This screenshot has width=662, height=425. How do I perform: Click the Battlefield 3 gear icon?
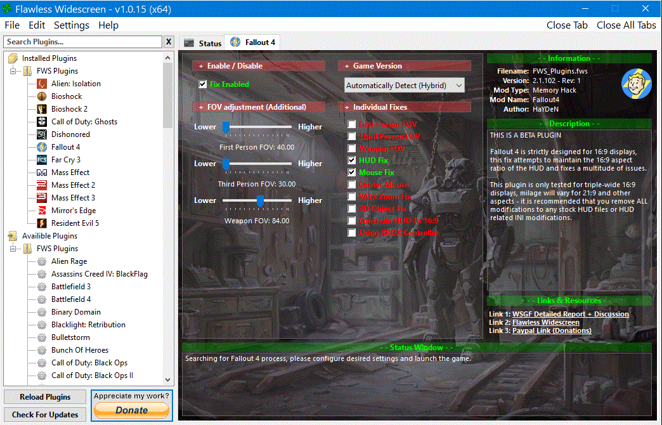pyautogui.click(x=42, y=287)
